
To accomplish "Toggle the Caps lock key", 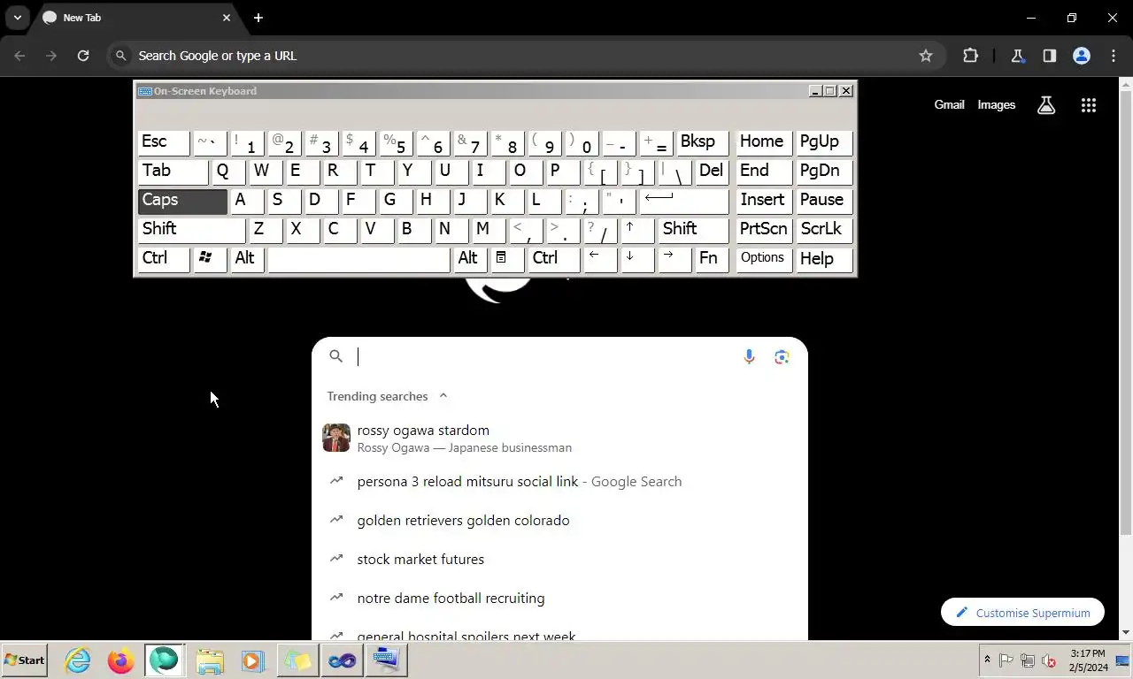I will (182, 200).
